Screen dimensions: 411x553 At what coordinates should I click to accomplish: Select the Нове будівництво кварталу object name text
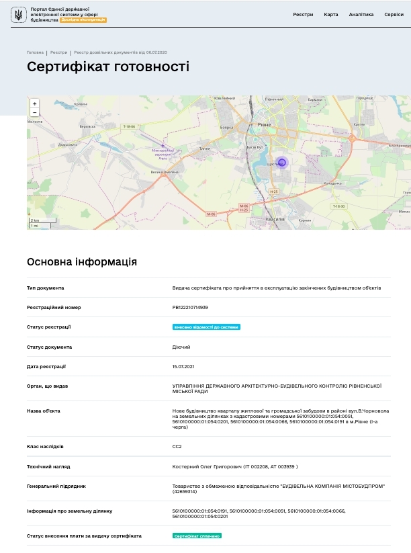pyautogui.click(x=281, y=419)
